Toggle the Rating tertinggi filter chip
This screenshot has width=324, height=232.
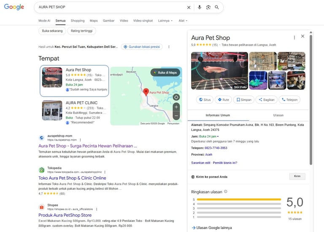click(81, 31)
